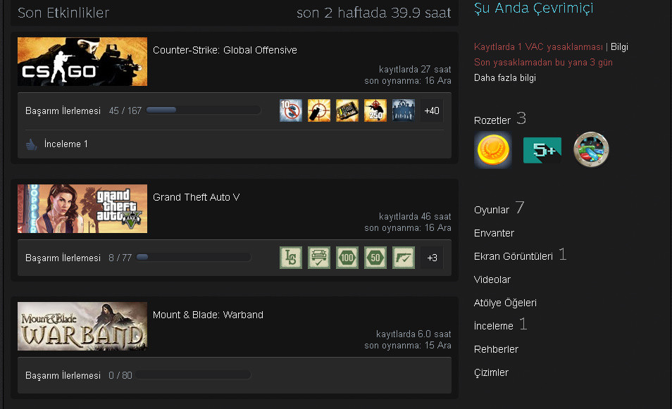Click 'kayıtlarda 46 saat' playtime text

pos(415,216)
